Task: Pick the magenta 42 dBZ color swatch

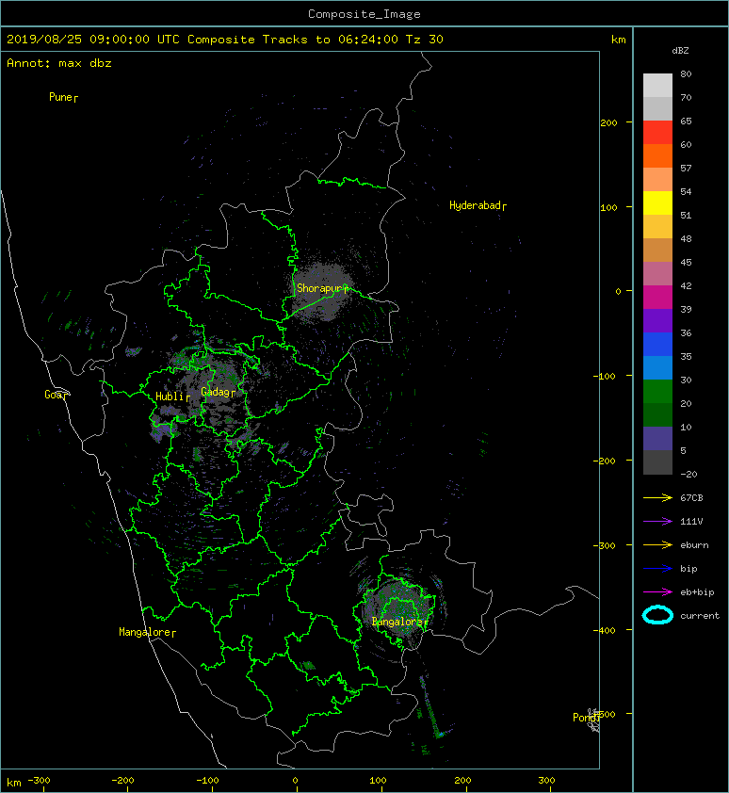Action: tap(657, 297)
